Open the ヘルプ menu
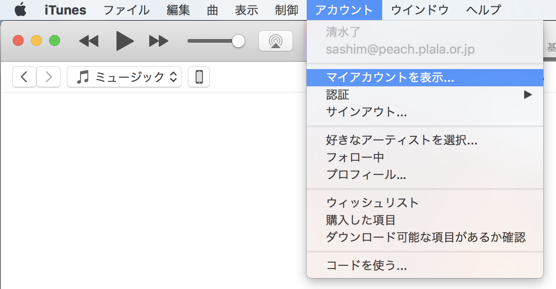Screen dimensions: 556x289 point(484,10)
